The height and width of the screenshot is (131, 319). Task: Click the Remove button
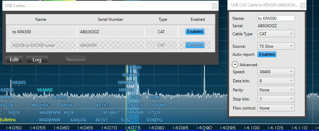click(76, 60)
